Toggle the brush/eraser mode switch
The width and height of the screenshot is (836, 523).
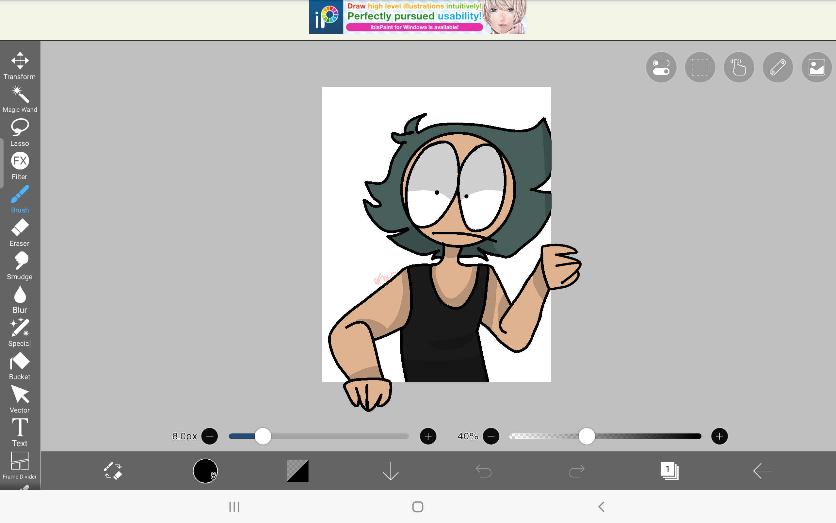point(112,471)
